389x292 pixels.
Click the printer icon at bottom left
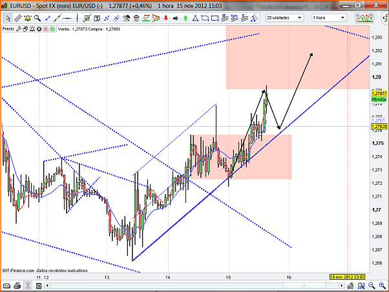click(x=17, y=286)
